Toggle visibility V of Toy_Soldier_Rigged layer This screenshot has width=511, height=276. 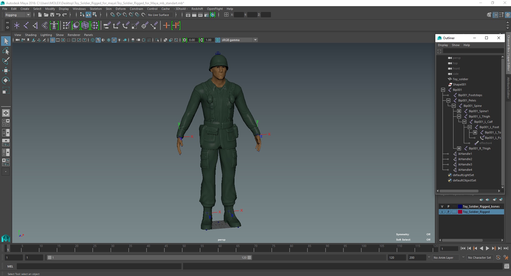click(x=442, y=212)
